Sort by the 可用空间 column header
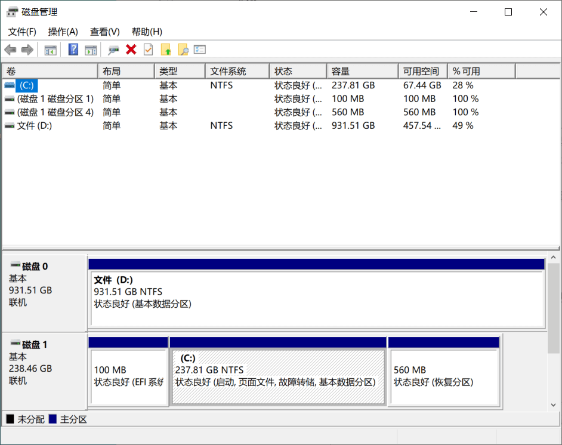 423,72
